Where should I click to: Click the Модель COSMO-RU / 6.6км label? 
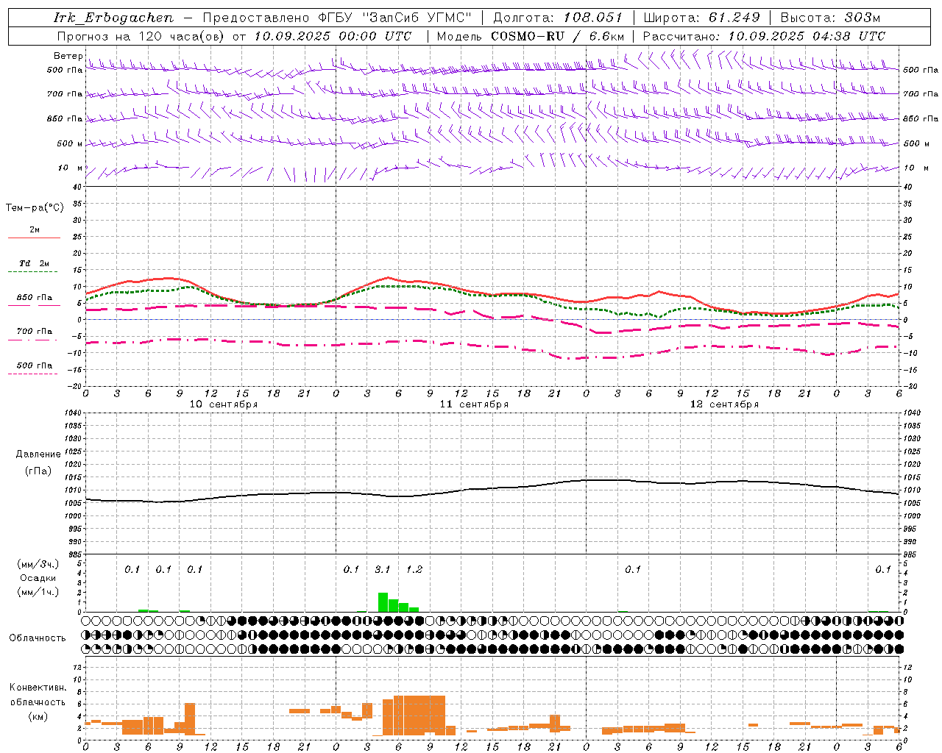[x=531, y=36]
